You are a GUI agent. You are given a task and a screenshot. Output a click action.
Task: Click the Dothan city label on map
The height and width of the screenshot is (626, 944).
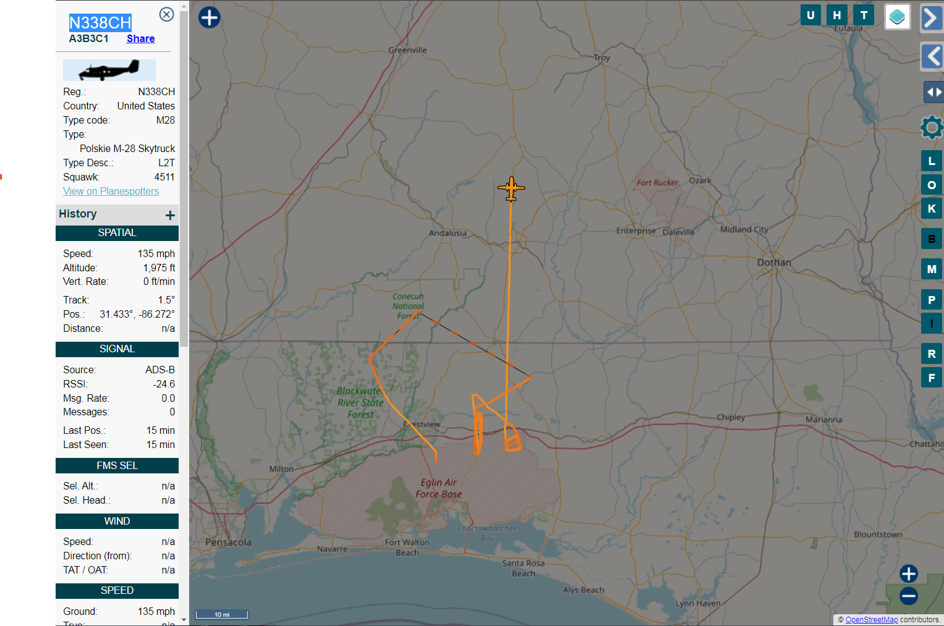(774, 262)
